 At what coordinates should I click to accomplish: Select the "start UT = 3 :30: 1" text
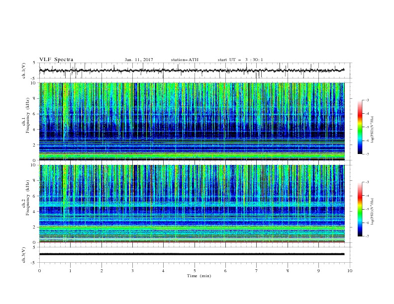coord(240,60)
